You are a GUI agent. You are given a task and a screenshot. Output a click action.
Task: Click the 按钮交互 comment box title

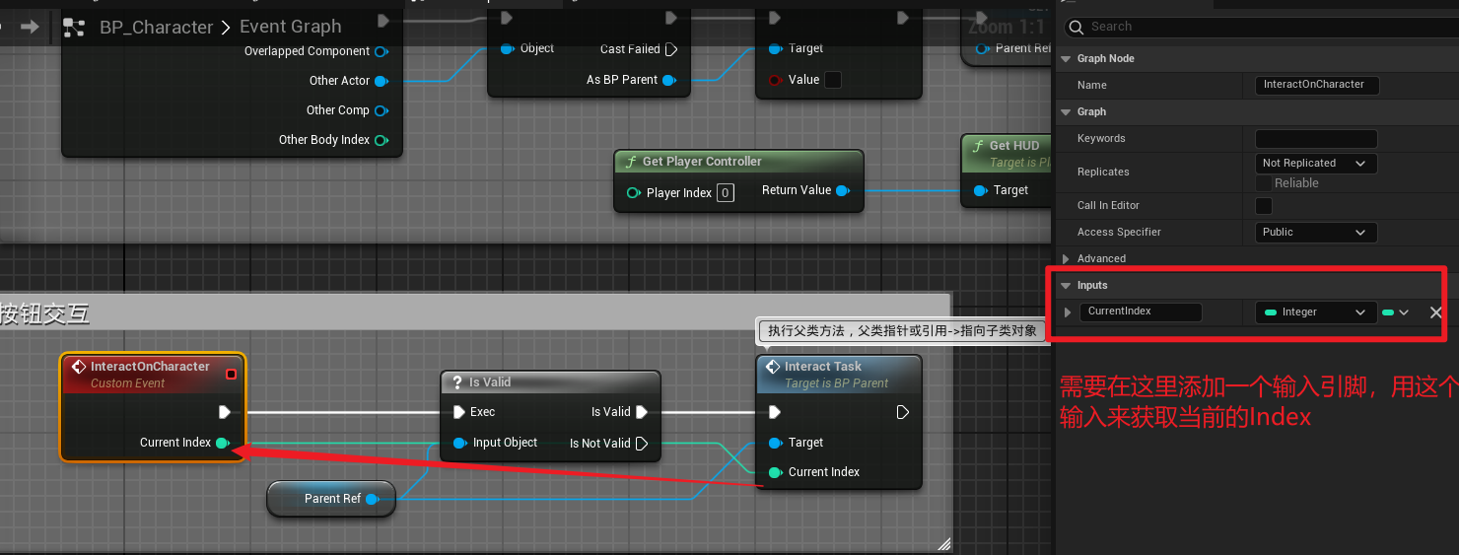click(45, 313)
